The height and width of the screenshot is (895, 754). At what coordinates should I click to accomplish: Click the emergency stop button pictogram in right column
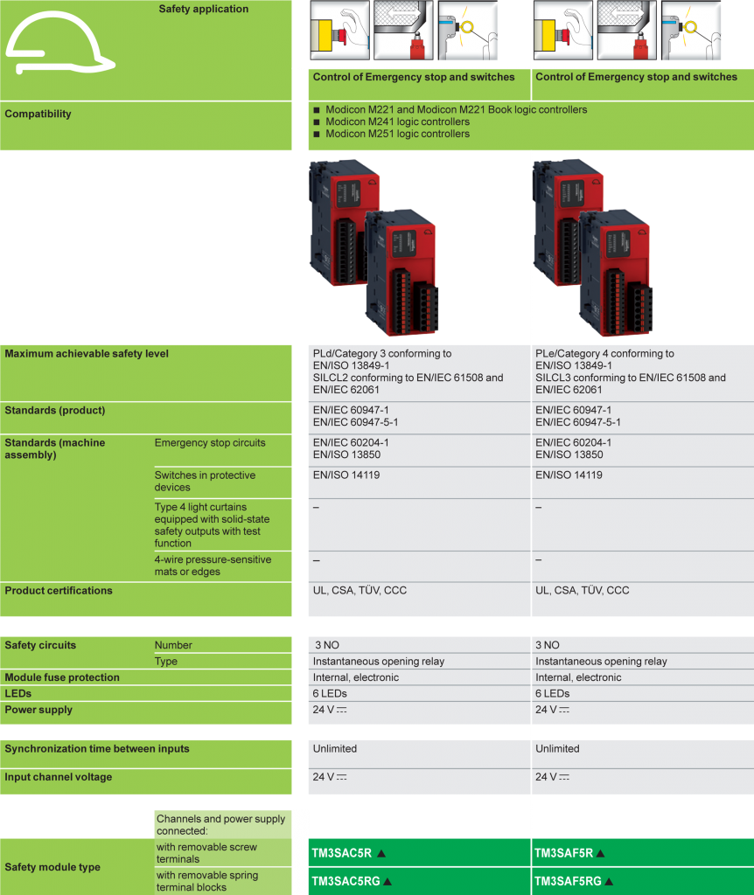click(563, 30)
